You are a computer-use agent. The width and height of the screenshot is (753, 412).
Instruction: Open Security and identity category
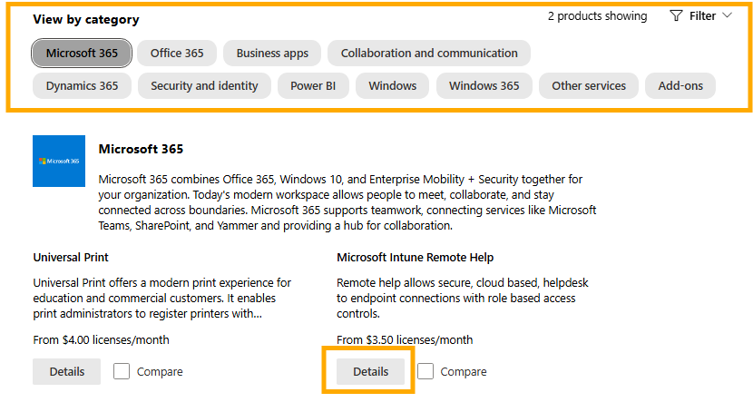(204, 85)
